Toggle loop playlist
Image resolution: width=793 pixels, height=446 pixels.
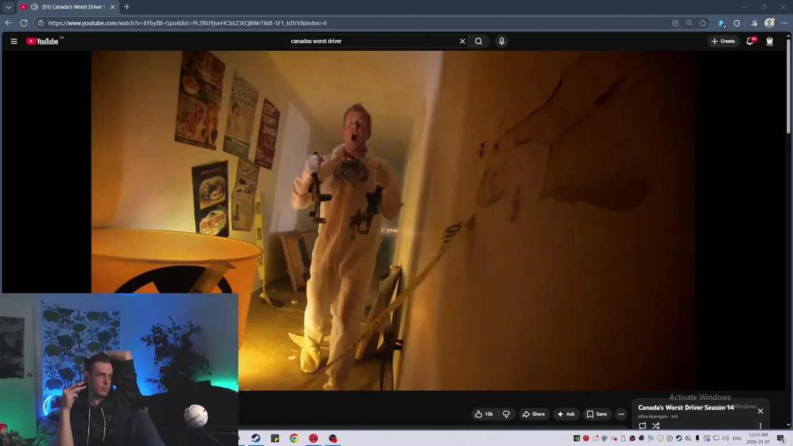[x=642, y=426]
